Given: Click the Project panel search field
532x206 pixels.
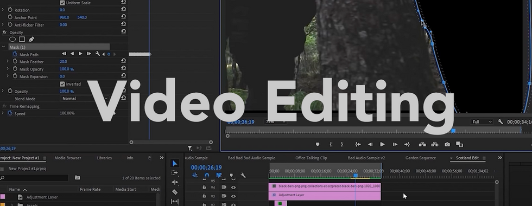Looking at the screenshot, I should pos(34,178).
